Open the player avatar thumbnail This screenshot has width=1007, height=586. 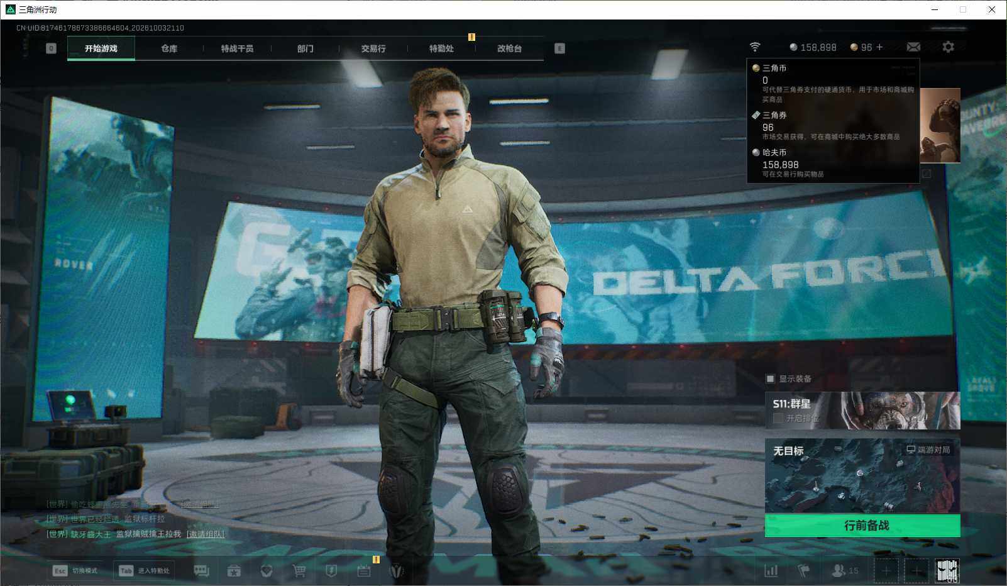tap(947, 571)
